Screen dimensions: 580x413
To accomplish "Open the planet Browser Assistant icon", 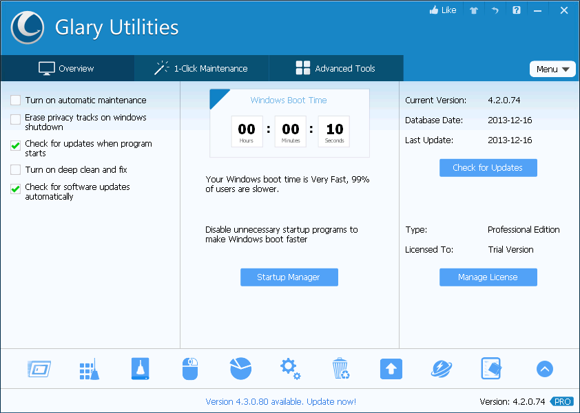I will click(x=441, y=369).
